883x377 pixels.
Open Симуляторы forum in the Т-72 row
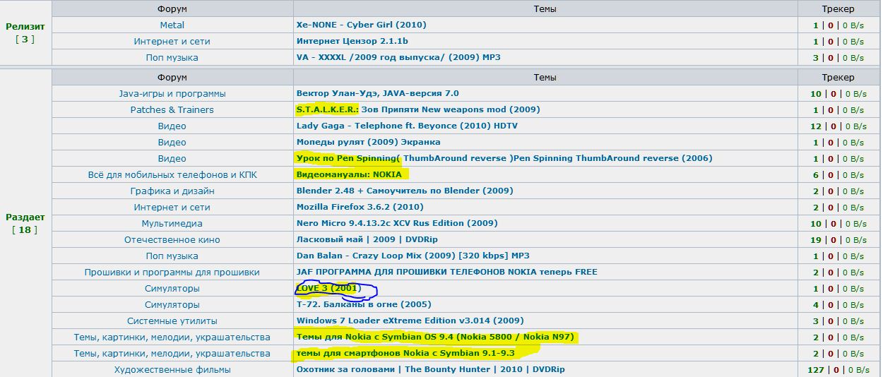tap(172, 304)
